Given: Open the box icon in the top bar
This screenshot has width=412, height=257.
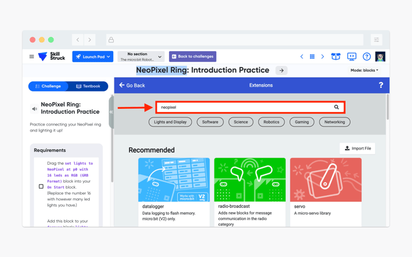Looking at the screenshot, I should [x=336, y=57].
